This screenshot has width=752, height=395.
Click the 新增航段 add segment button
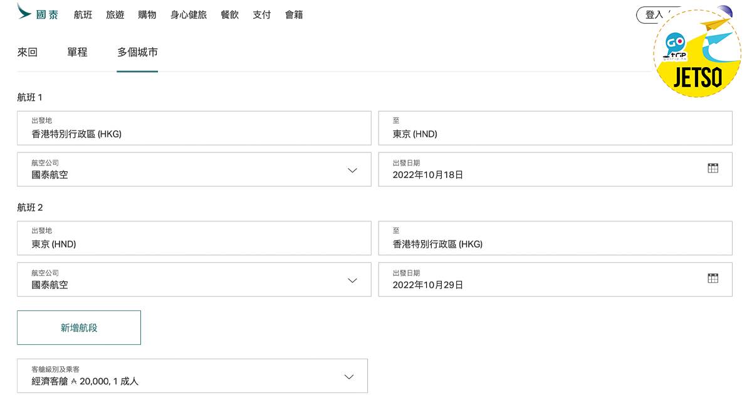coord(79,327)
